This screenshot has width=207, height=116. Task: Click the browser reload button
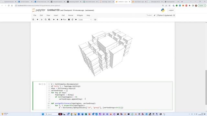pyautogui.click(x=9, y=5)
